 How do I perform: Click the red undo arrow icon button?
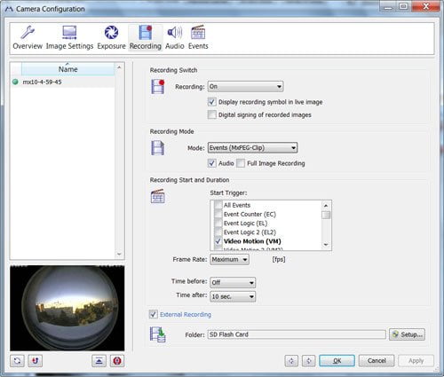35,361
